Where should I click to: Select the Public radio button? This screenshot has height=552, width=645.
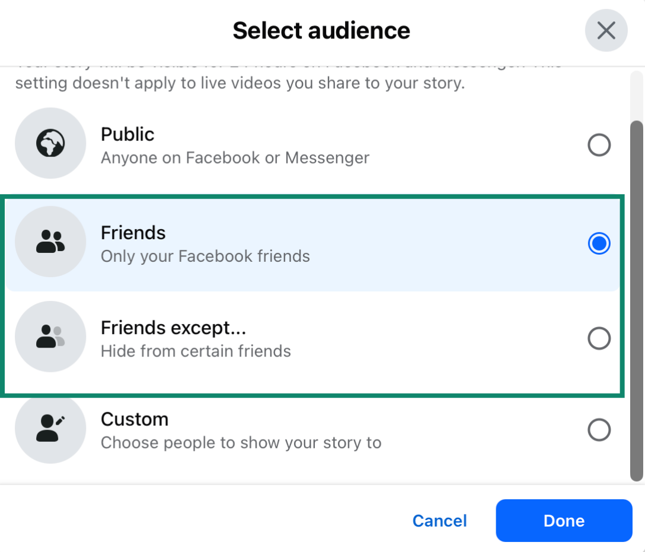coord(599,145)
